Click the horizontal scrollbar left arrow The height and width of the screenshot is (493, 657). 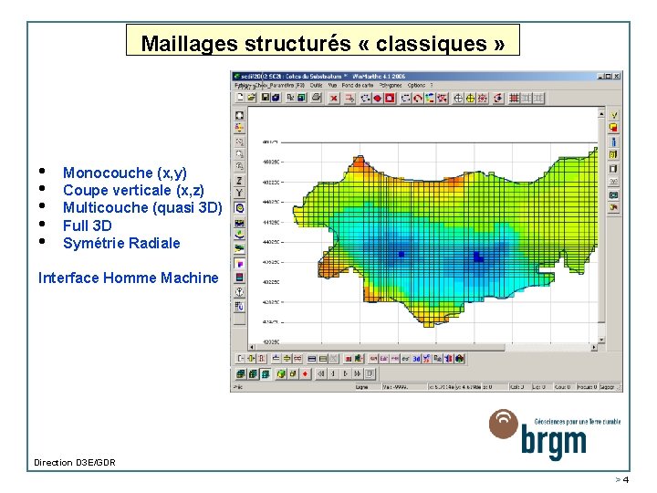[x=252, y=347]
